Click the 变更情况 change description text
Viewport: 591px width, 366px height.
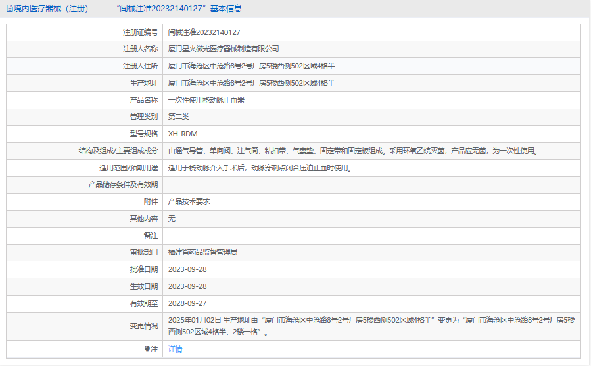click(x=371, y=326)
